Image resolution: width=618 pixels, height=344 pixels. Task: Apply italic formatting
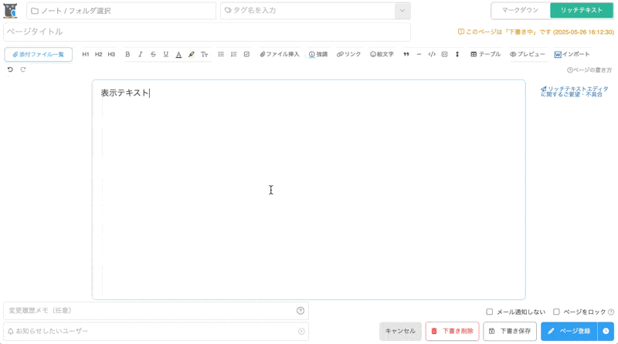(140, 55)
